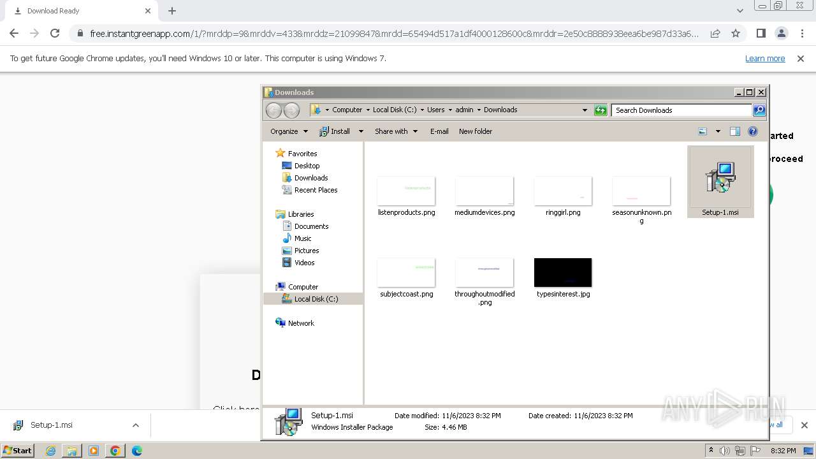Open Windows Media Player from taskbar
The image size is (816, 459).
point(94,451)
